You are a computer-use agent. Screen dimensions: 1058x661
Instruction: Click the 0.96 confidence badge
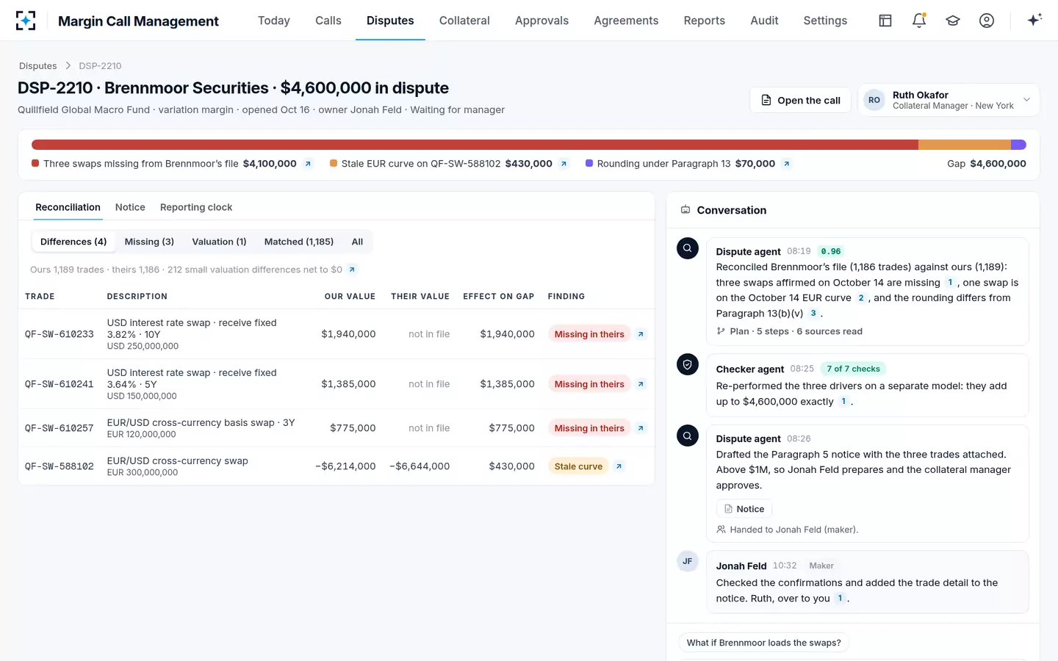pyautogui.click(x=831, y=251)
